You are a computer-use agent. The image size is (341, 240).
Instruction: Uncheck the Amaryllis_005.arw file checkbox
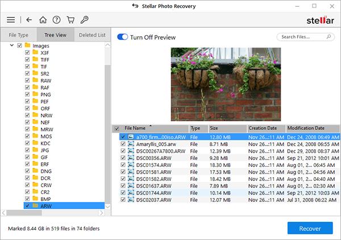[123, 145]
